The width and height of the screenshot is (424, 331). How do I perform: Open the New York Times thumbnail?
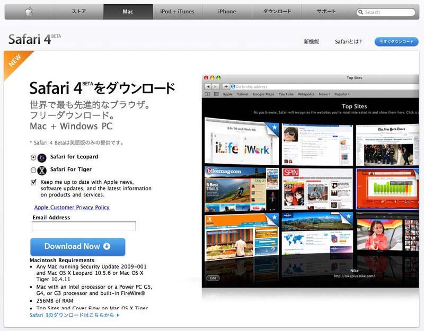[387, 145]
